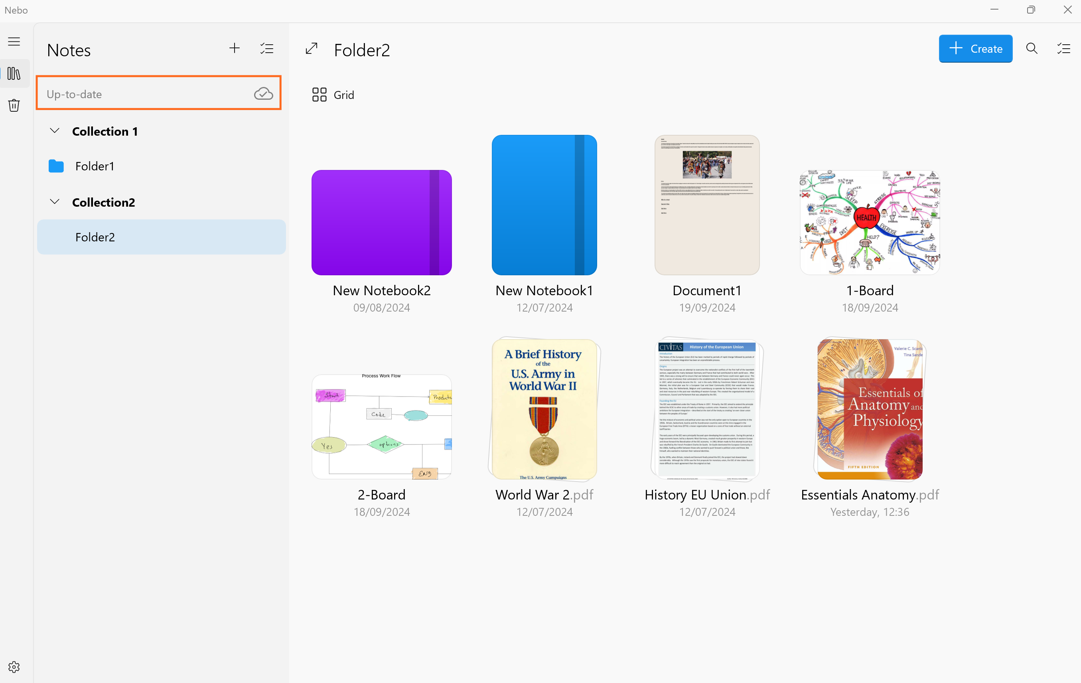Open the 1-Board mind map thumbnail
Viewport: 1081px width, 683px height.
click(870, 222)
